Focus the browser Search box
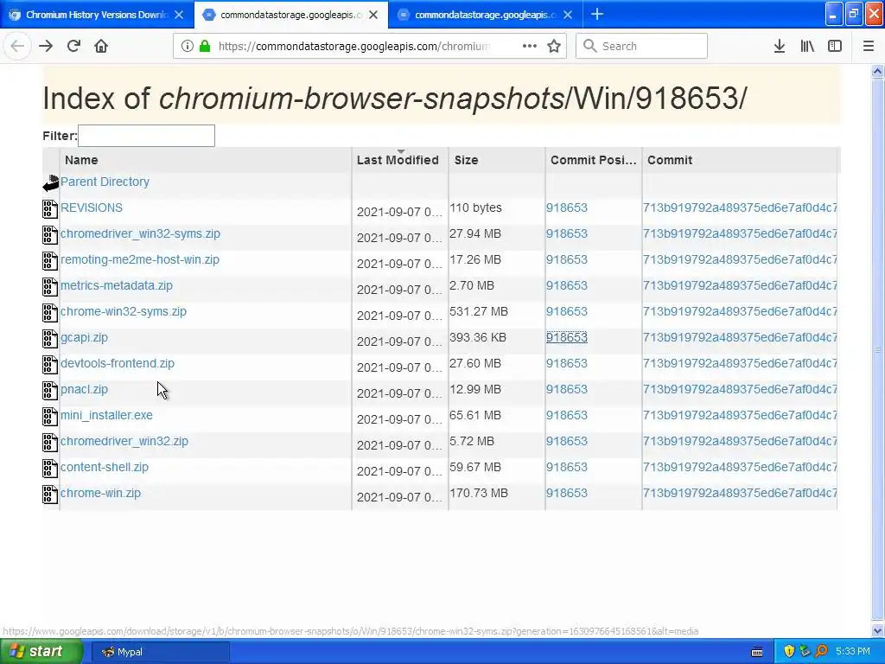Screen dimensions: 885x664 pyautogui.click(x=641, y=46)
